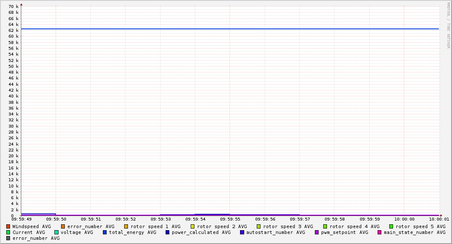
Task: Click the 09:59:49 time axis label
Action: tap(21, 219)
